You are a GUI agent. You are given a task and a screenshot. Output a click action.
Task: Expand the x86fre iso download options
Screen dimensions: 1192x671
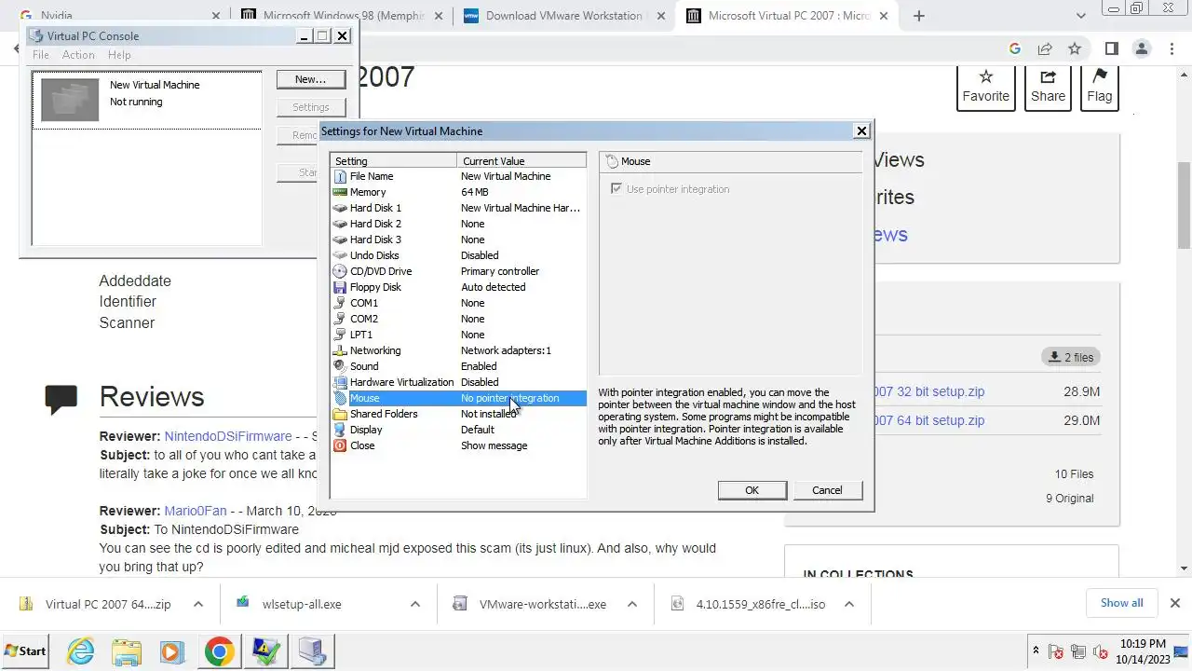pos(849,604)
